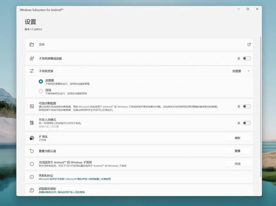276x206 pixels.
Task: Enable 开发人员模式
Action: coord(246,123)
